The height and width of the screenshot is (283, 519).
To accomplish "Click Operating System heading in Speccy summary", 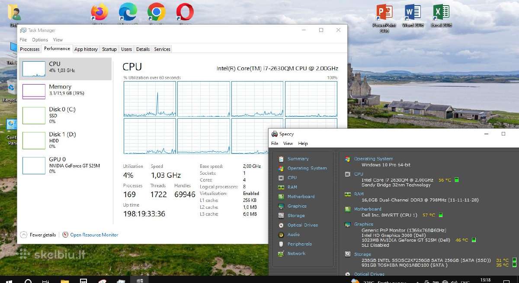I will tap(373, 159).
